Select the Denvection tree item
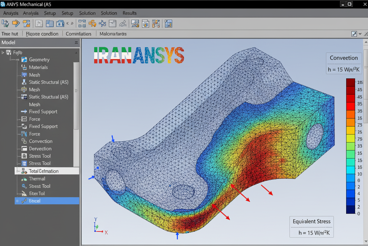This screenshot has height=246, width=368. (40, 149)
